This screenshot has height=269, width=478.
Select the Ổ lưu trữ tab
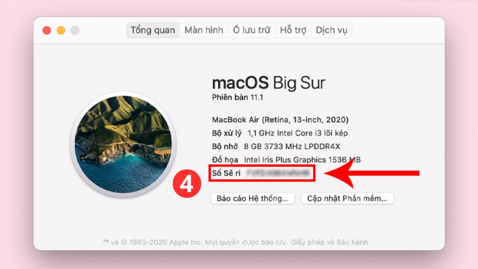click(252, 30)
